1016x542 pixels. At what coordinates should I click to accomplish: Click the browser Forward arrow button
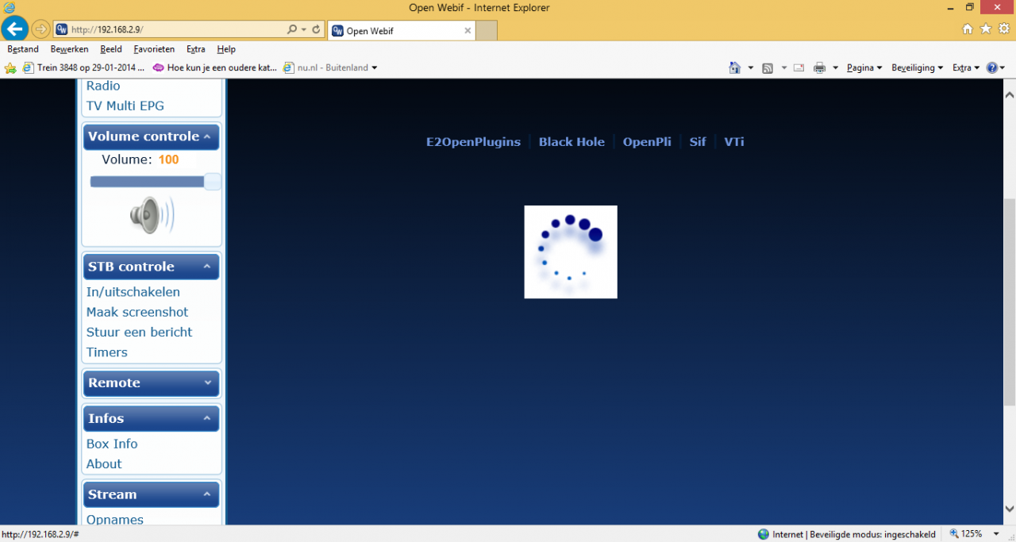click(x=40, y=29)
